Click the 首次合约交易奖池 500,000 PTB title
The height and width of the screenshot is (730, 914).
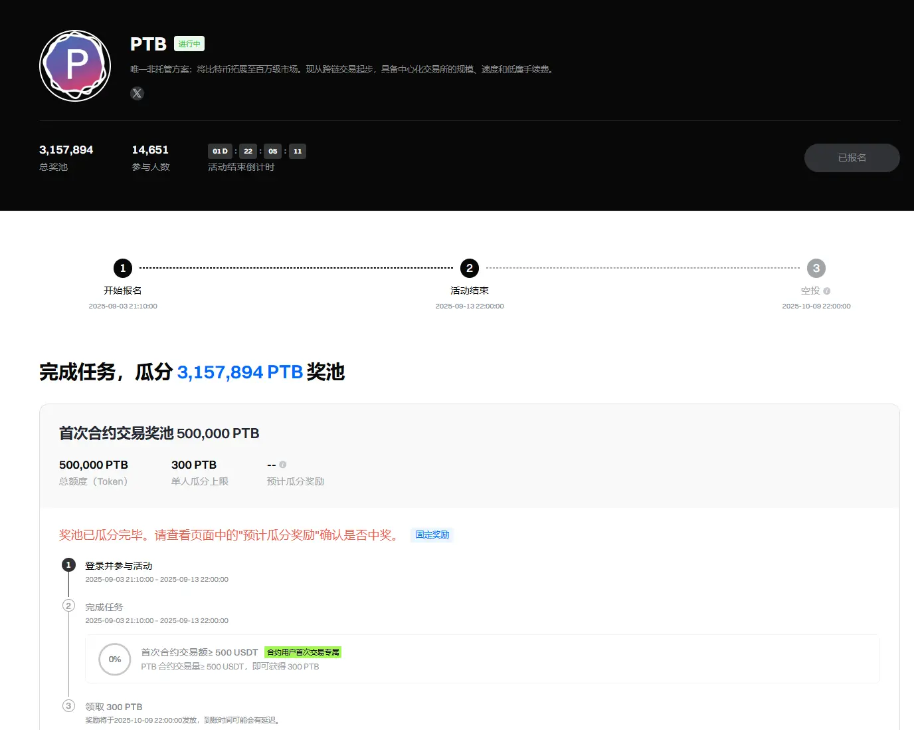159,433
